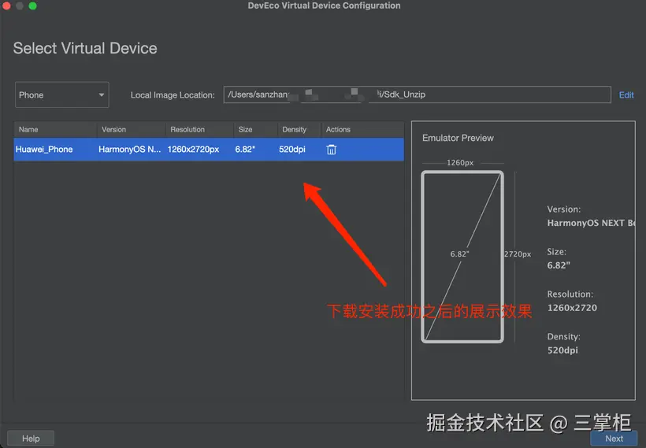Viewport: 646px width, 448px height.
Task: Click the 520dpi density value in preview
Action: click(x=562, y=350)
